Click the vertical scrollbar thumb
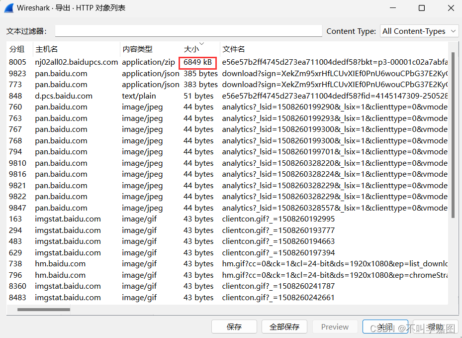The height and width of the screenshot is (338, 462). point(453,135)
